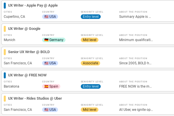Click "Since 2005, BOLD h..." description text
The width and height of the screenshot is (174, 116).
coord(135,63)
